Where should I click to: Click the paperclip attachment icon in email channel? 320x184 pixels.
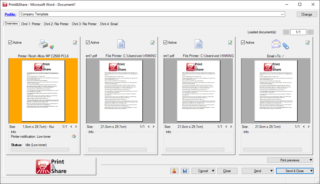pos(286,45)
